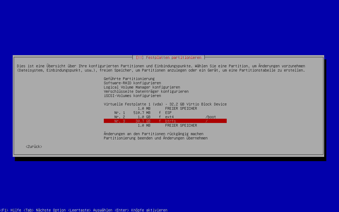This screenshot has width=339, height=212.
Task: Select Virtuelle Festplatte 1 (vda) device
Action: click(x=165, y=104)
